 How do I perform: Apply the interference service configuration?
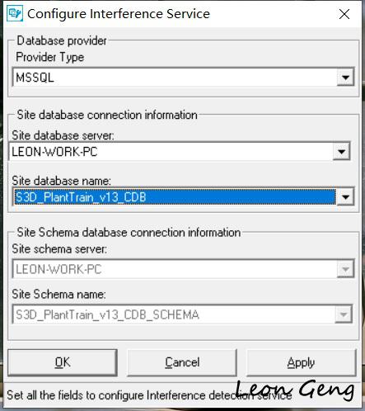(x=302, y=362)
